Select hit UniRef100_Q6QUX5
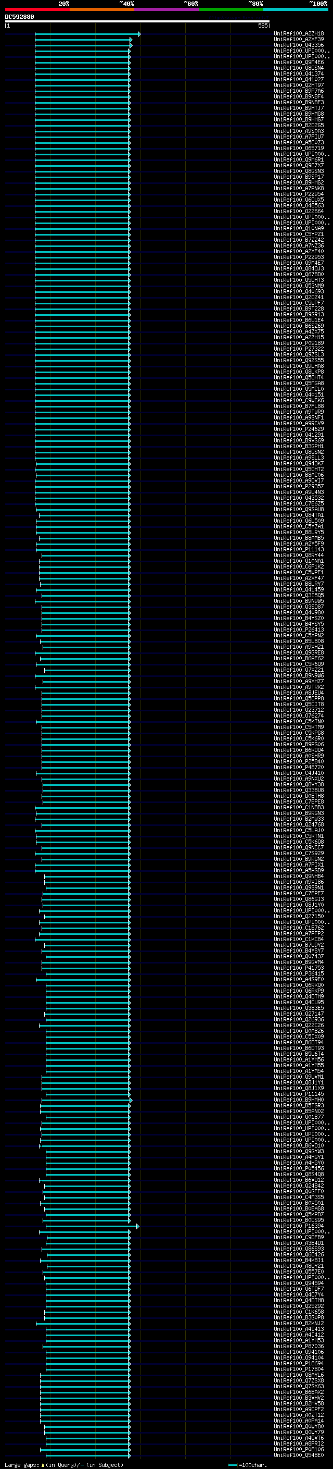 click(x=299, y=200)
